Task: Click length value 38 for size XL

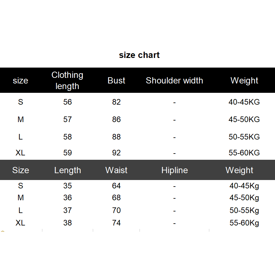Action: (x=68, y=223)
